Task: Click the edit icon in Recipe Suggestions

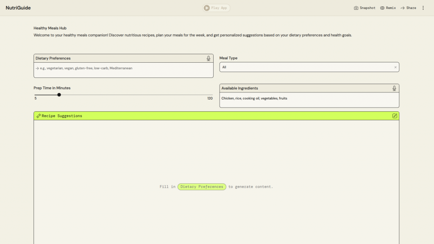Action: point(395,116)
